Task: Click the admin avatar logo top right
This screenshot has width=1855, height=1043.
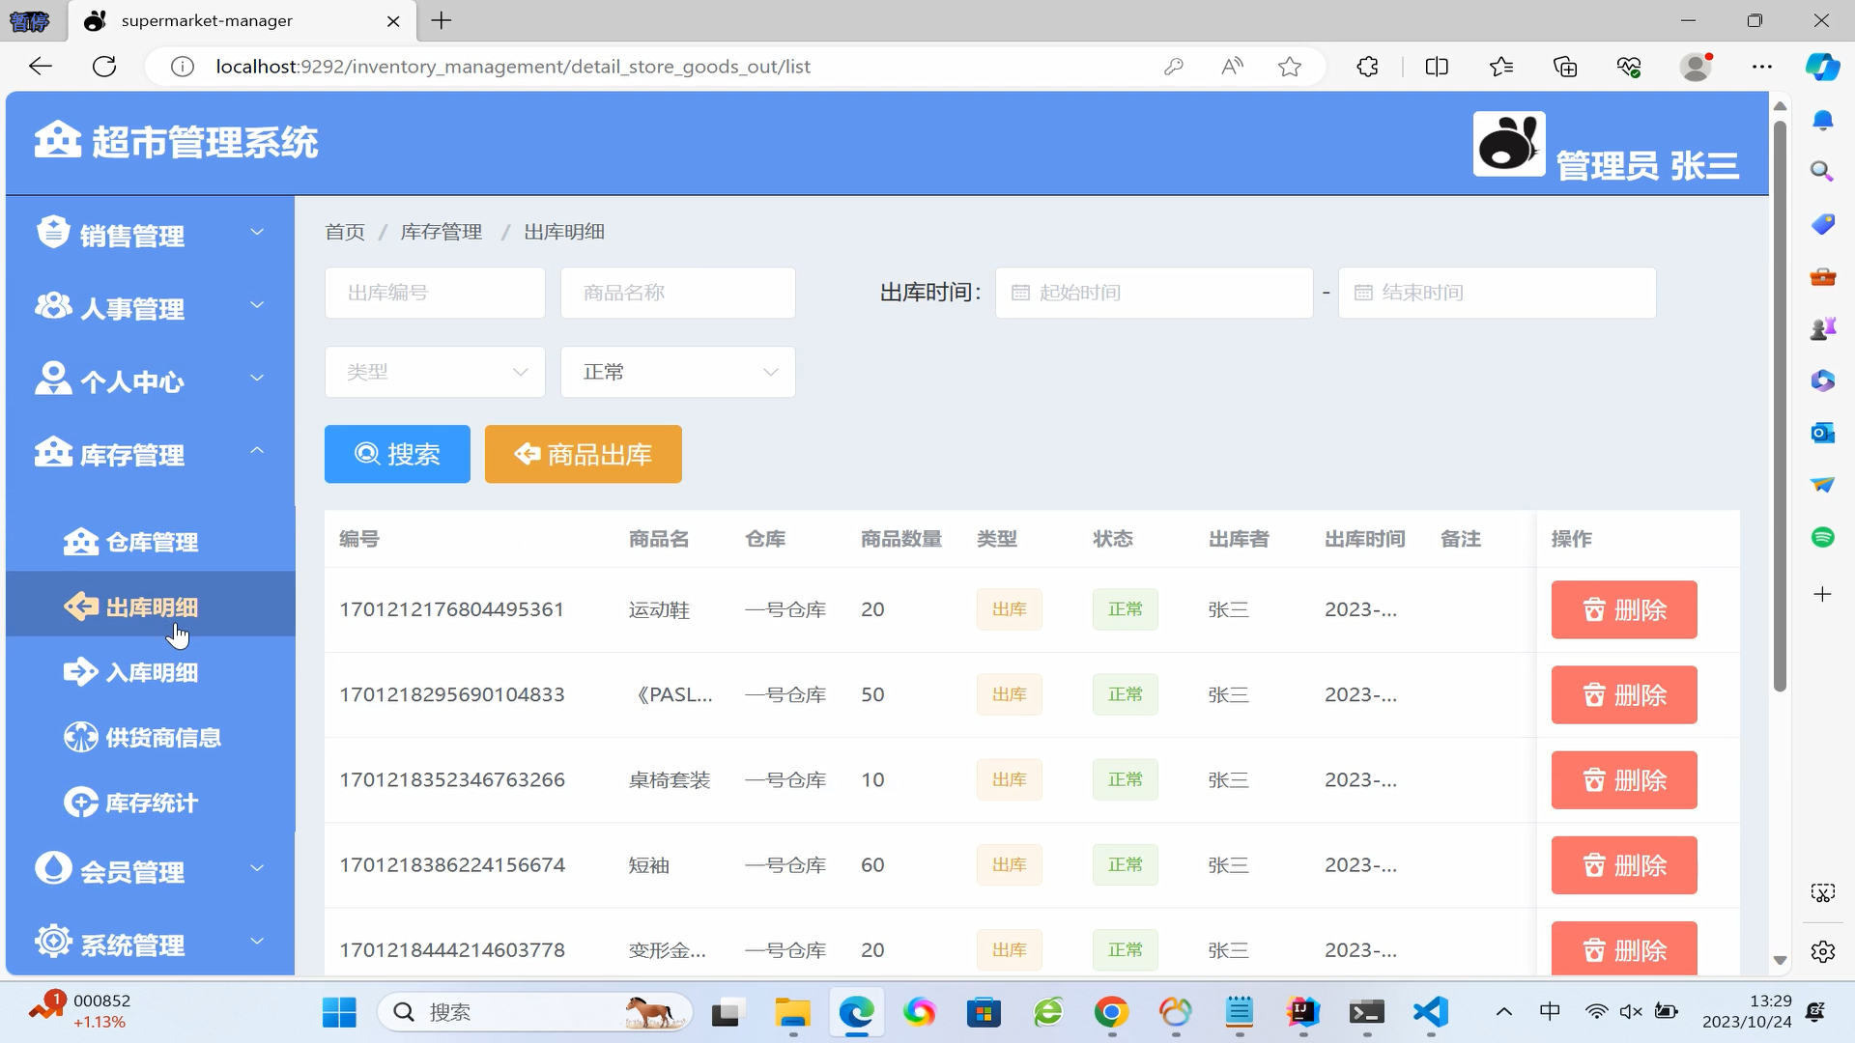Action: [x=1507, y=143]
